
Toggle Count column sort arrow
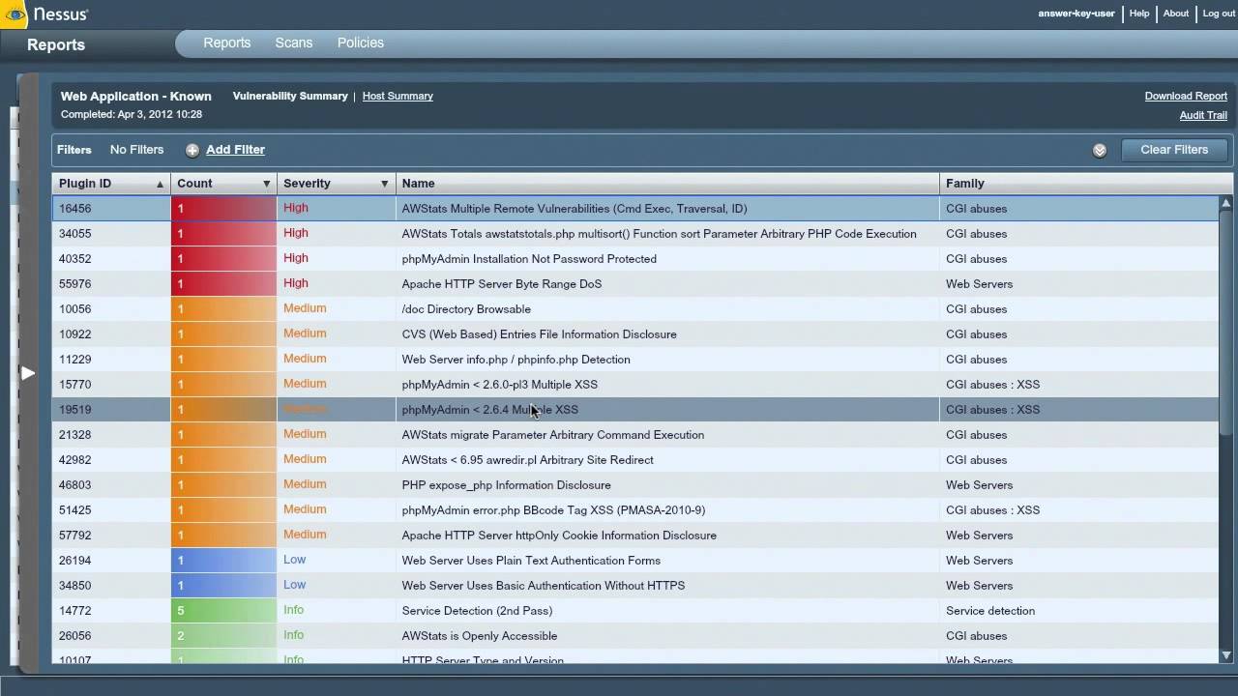point(266,184)
